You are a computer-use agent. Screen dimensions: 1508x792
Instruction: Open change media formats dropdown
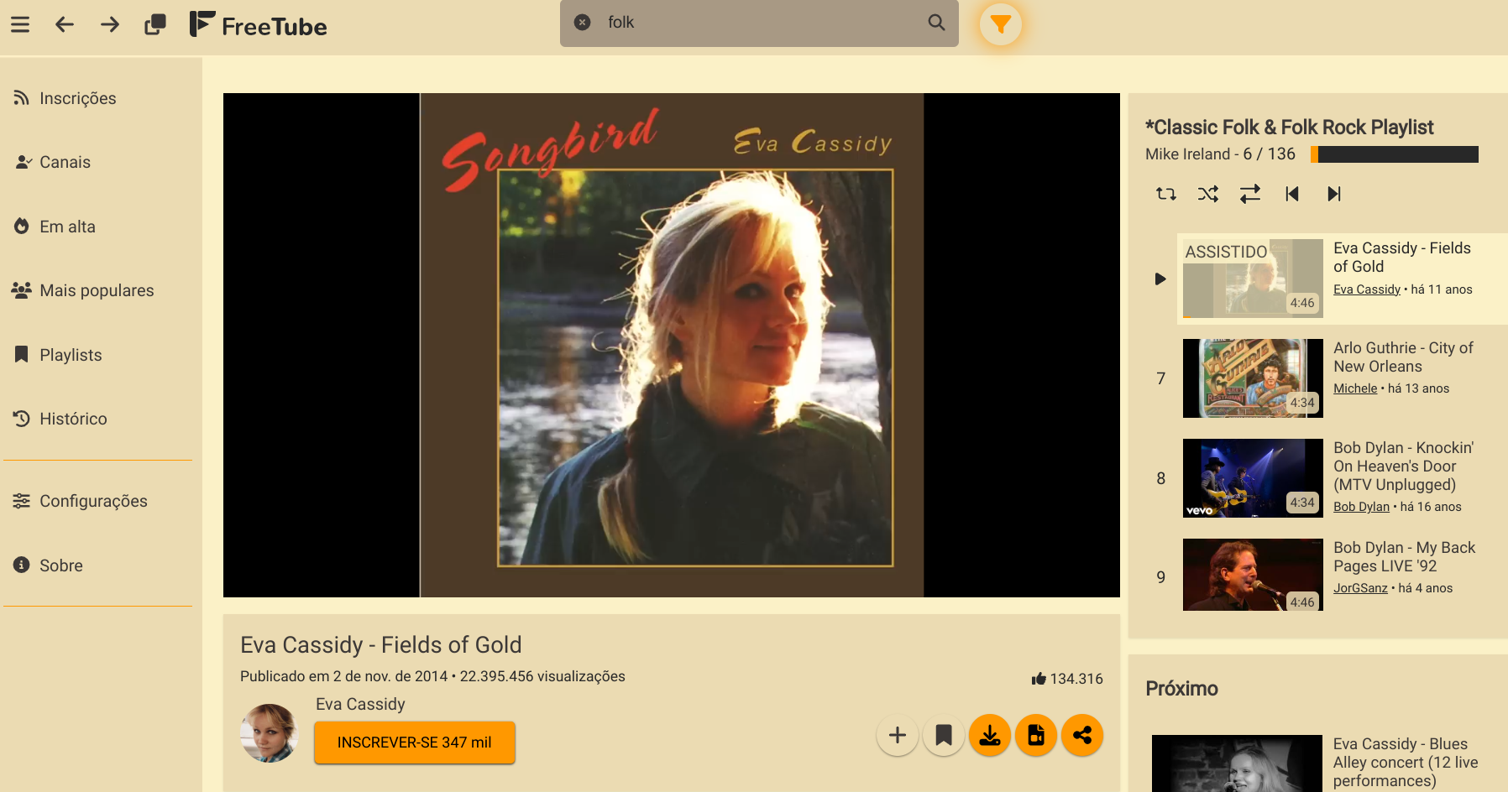[1036, 735]
